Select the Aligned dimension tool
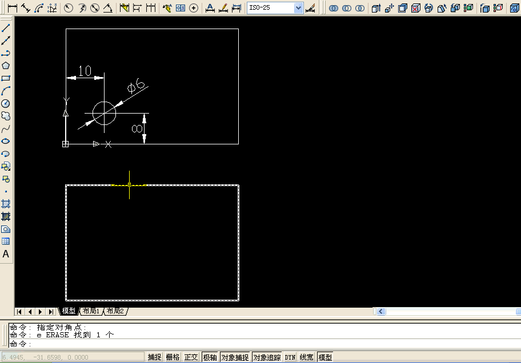Viewport: 521px width, 363px height. tap(26, 8)
